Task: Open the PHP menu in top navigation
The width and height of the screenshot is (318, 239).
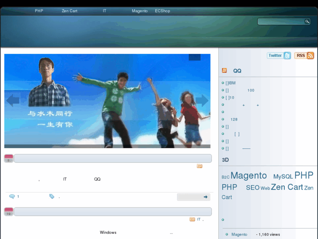Action: [x=39, y=11]
